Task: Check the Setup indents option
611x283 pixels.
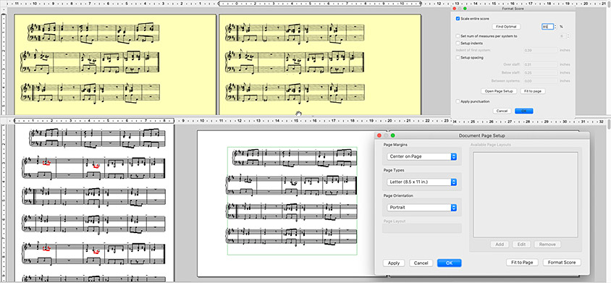Action: coord(458,43)
